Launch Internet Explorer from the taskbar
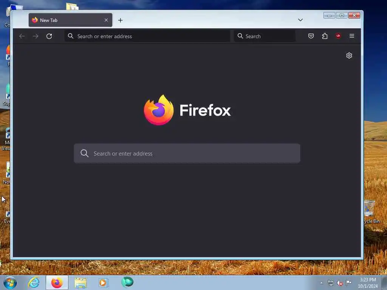 34,282
